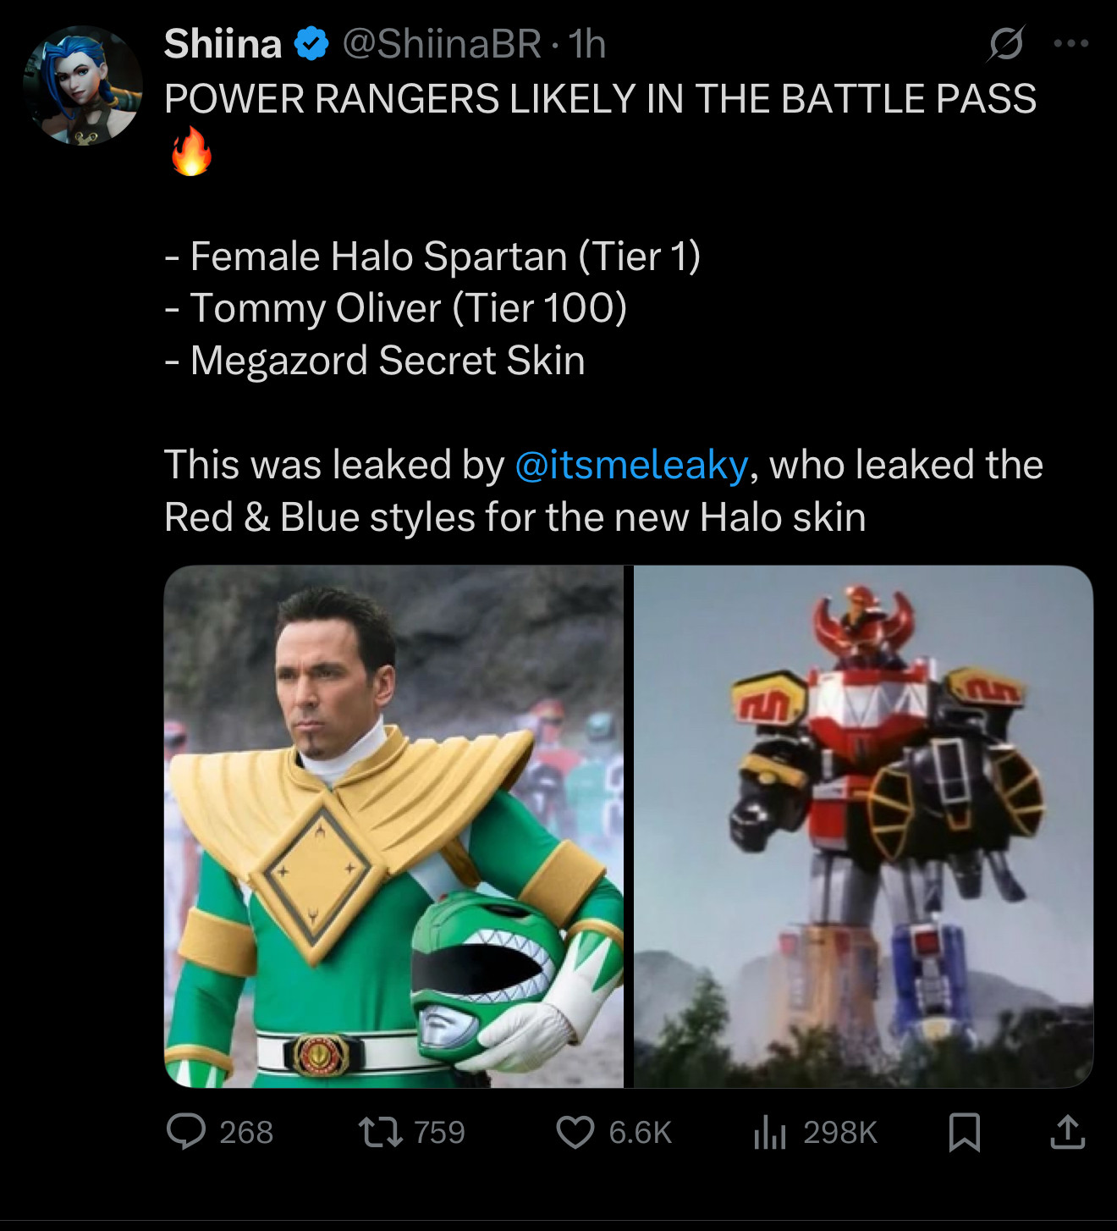
Task: Like the post with the heart icon
Action: point(575,1132)
